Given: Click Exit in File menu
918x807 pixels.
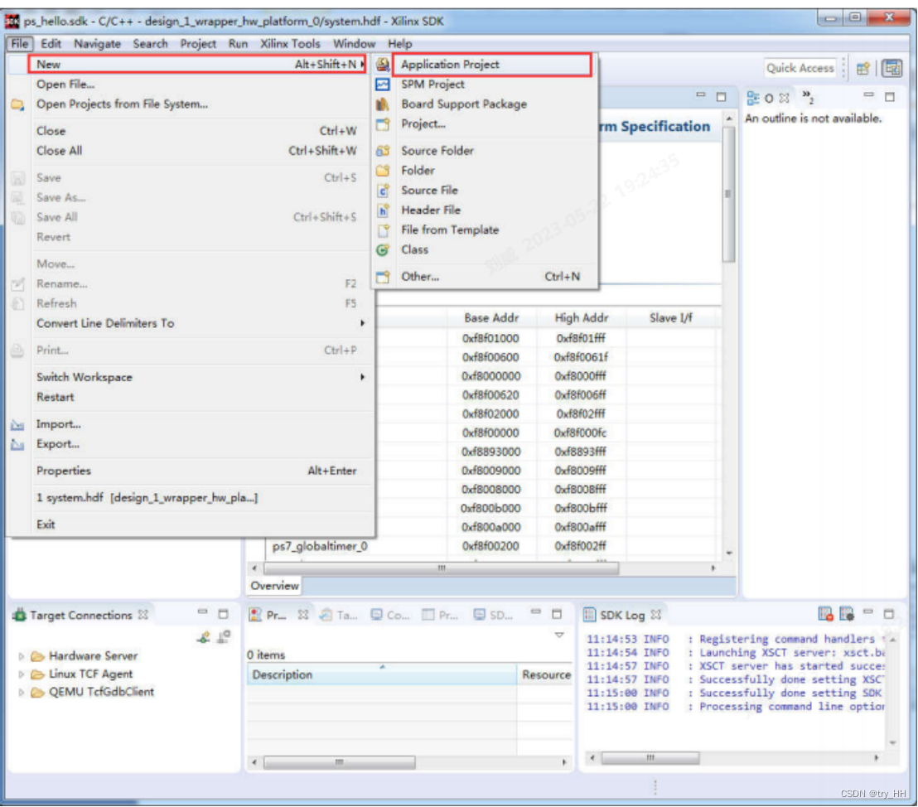Looking at the screenshot, I should point(46,524).
